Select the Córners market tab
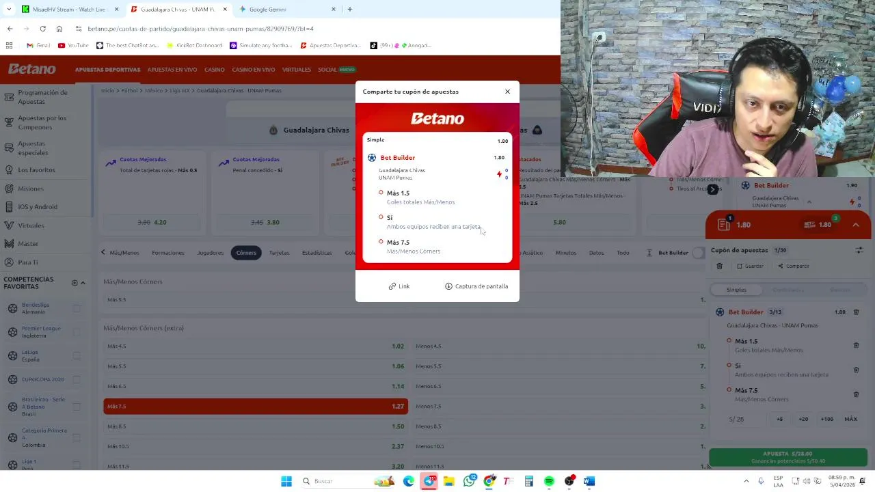This screenshot has width=875, height=492. pyautogui.click(x=246, y=253)
